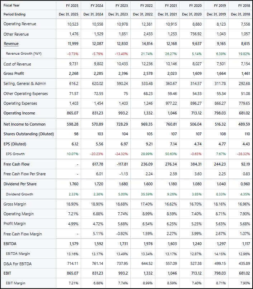Select the Net Income to Common label

tap(24, 124)
